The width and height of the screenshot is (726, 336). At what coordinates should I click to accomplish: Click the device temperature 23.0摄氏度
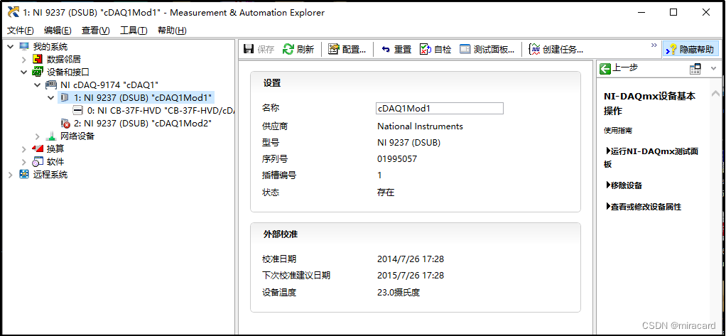point(399,293)
